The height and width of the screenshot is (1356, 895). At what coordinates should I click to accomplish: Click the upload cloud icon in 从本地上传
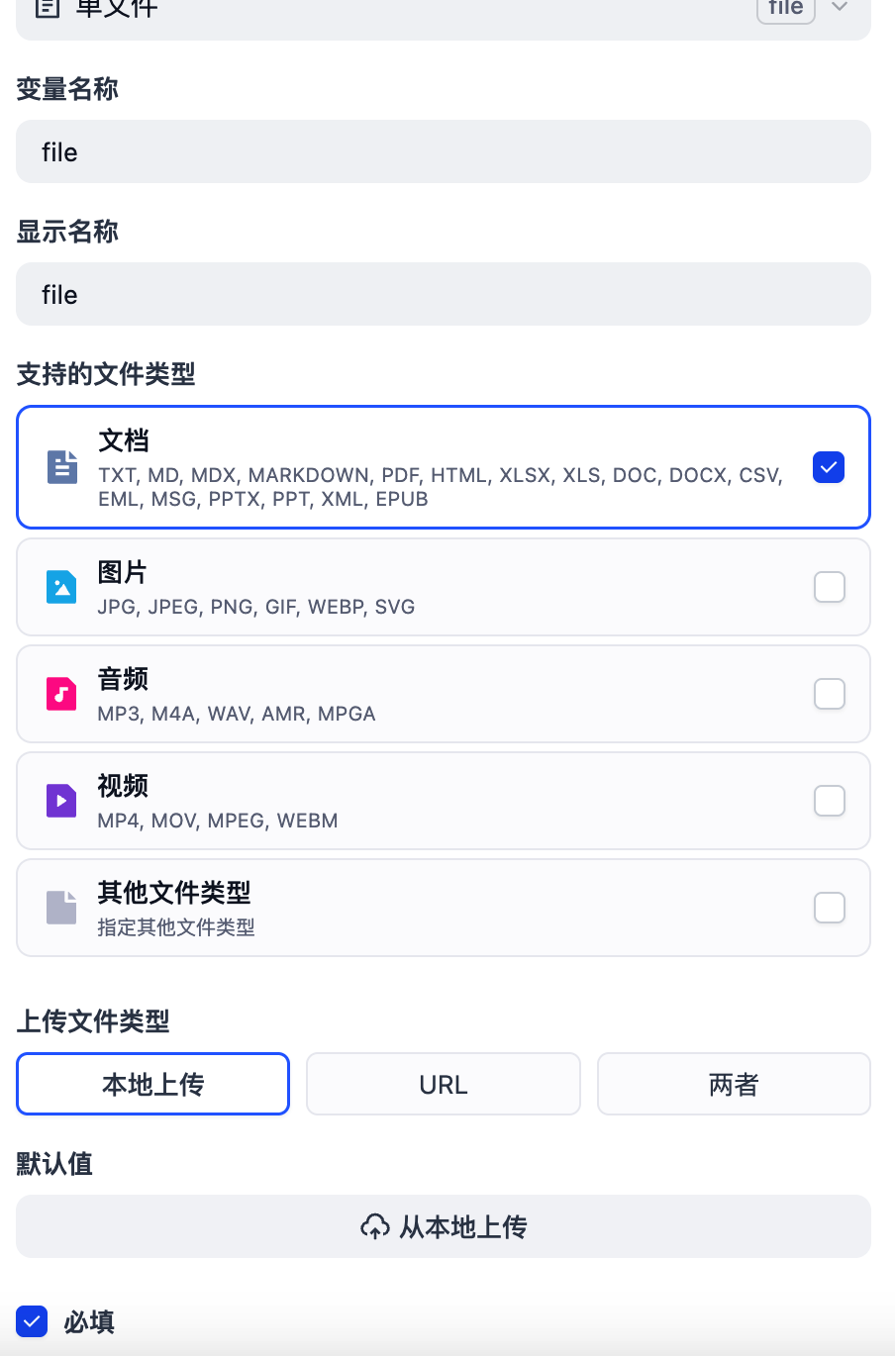[x=376, y=1226]
